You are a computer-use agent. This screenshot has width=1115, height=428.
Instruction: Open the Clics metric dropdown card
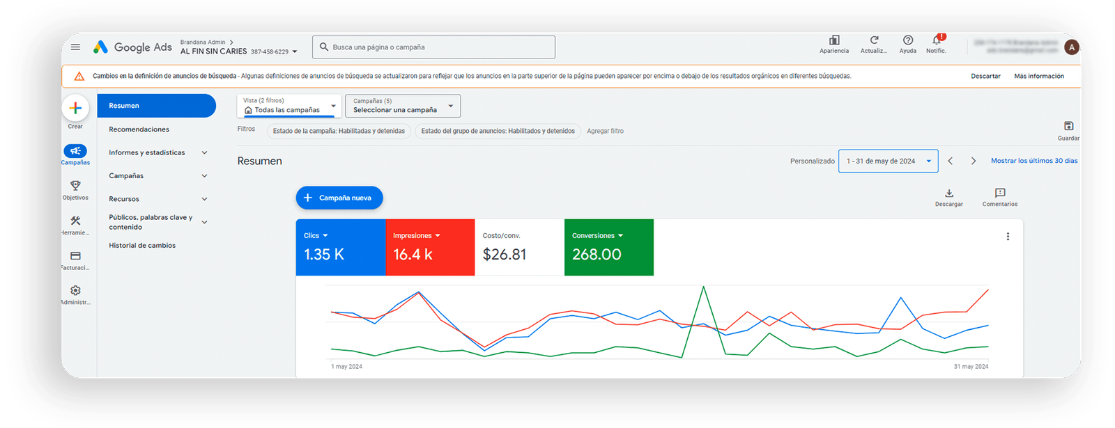click(340, 247)
